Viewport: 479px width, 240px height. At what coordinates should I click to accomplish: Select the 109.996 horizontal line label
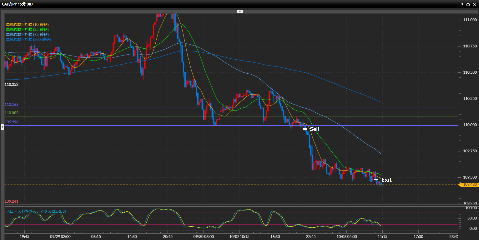[x=11, y=122]
